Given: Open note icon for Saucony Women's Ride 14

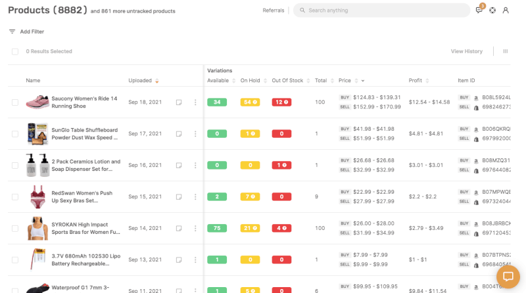Looking at the screenshot, I should 179,102.
